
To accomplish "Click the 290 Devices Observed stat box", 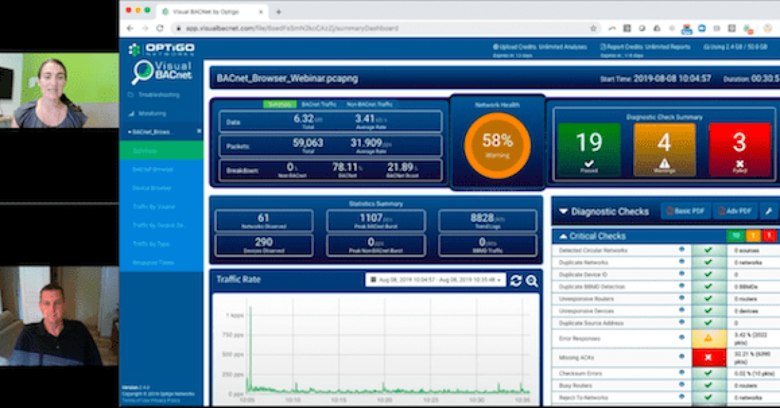I will click(x=263, y=246).
